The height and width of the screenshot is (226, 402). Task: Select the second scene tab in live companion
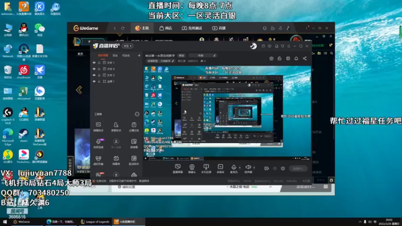pyautogui.click(x=115, y=55)
